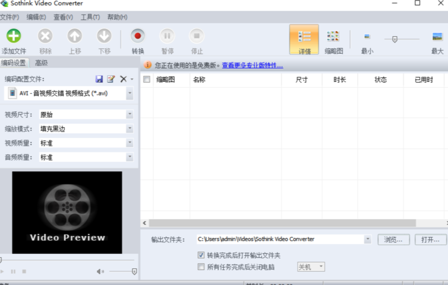Click the info icon in the free version notice
This screenshot has height=285, width=448.
point(147,65)
